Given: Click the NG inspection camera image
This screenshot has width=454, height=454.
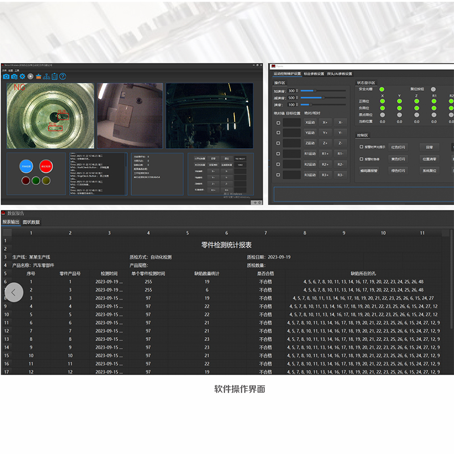Looking at the screenshot, I should point(49,115).
